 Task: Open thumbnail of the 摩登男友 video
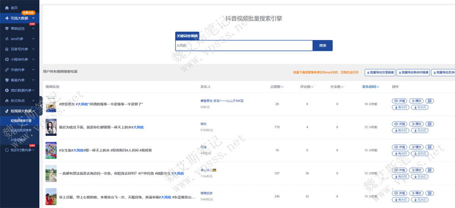click(x=51, y=104)
